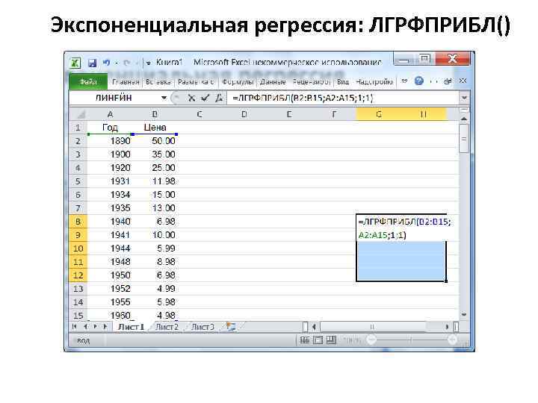
Task: Switch to Normal view in status bar
Action: 305,340
